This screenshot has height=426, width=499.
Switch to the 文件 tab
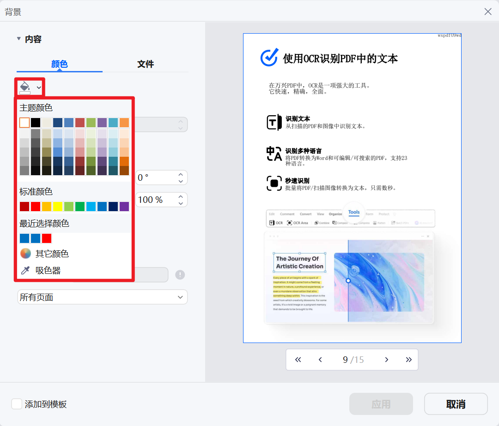146,64
